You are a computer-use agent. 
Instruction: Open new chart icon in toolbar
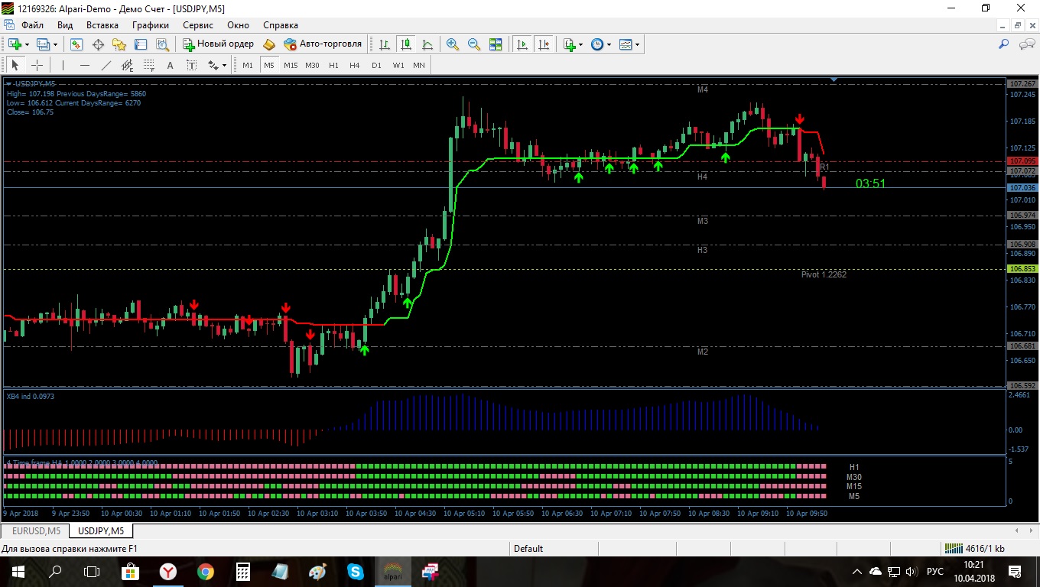[x=15, y=44]
